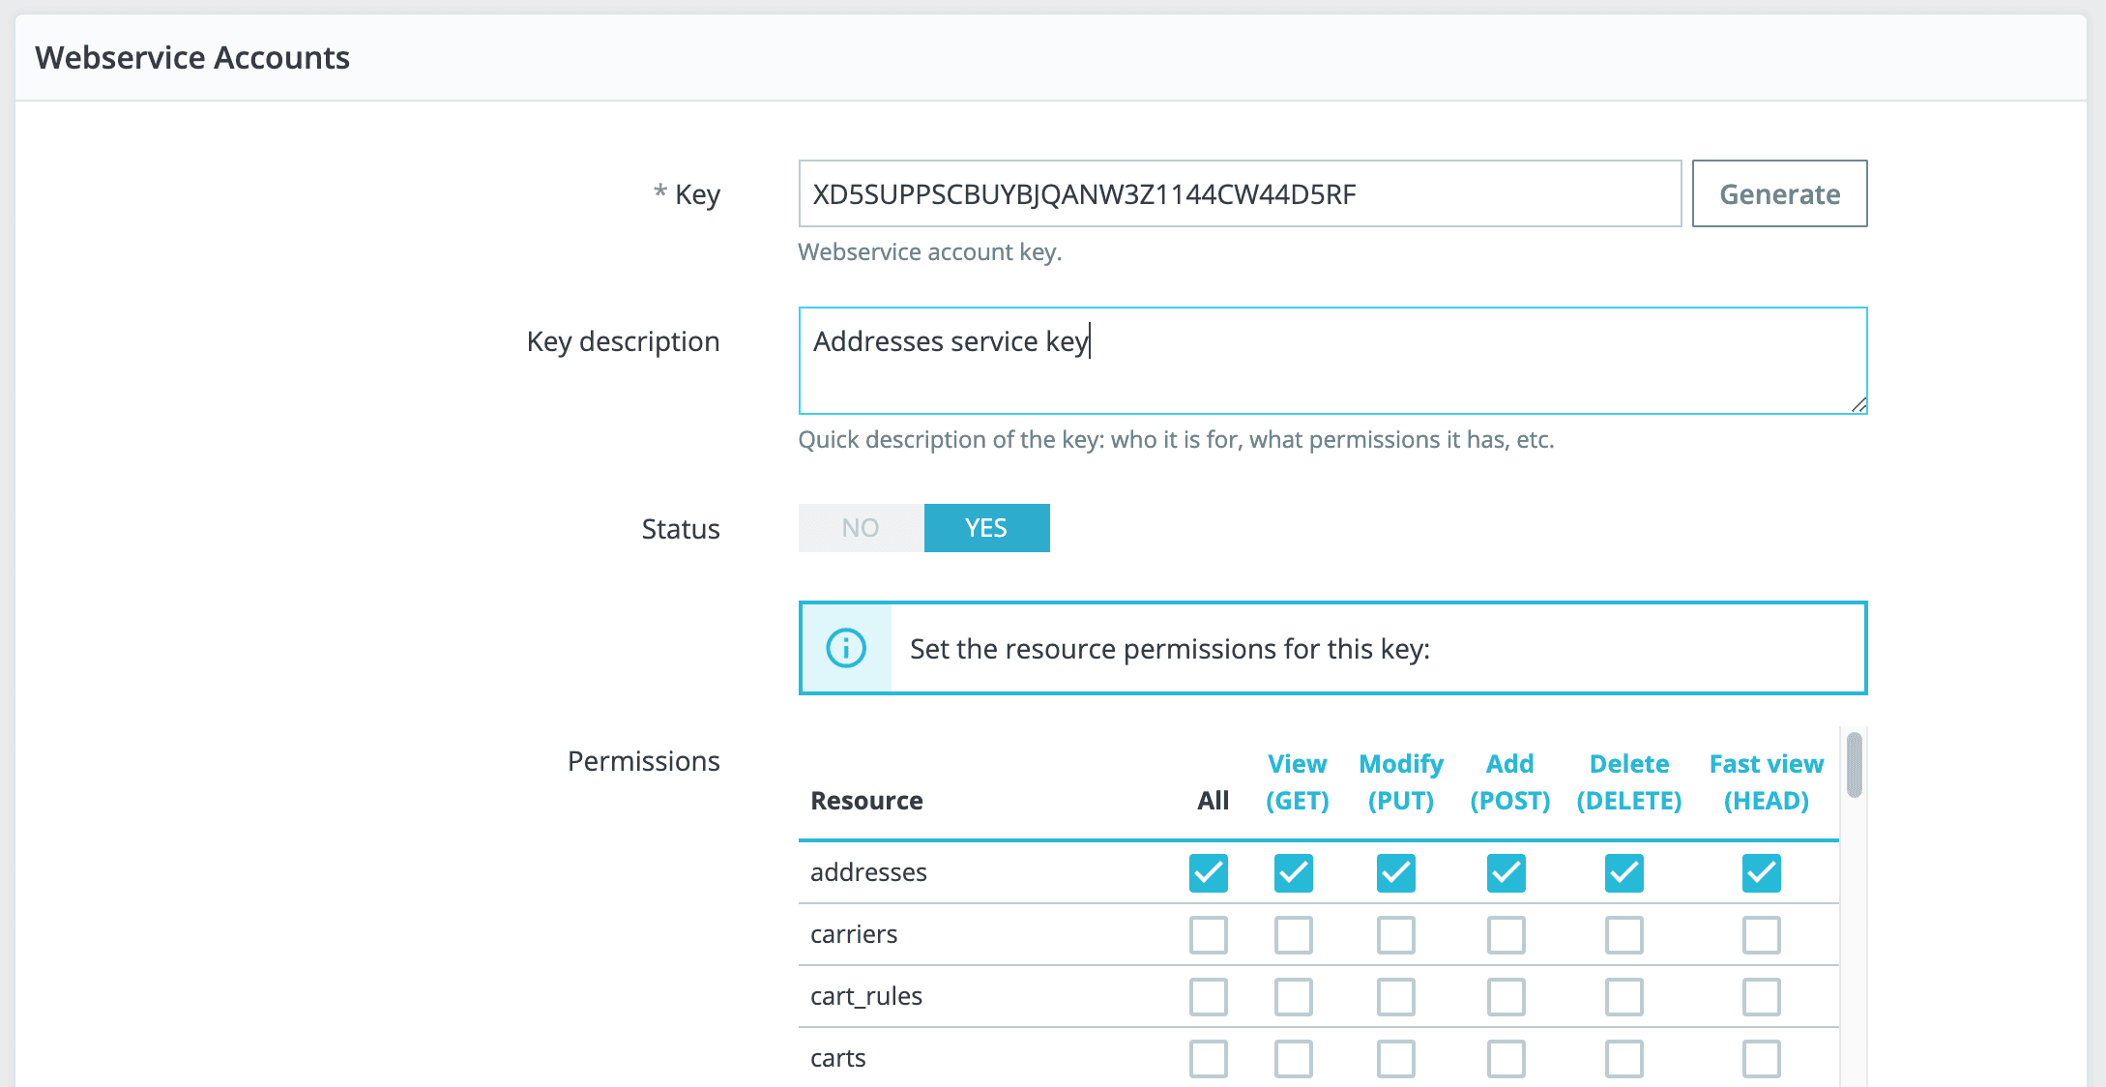Click the Add (POST) column header
Image resolution: width=2106 pixels, height=1087 pixels.
[x=1509, y=782]
